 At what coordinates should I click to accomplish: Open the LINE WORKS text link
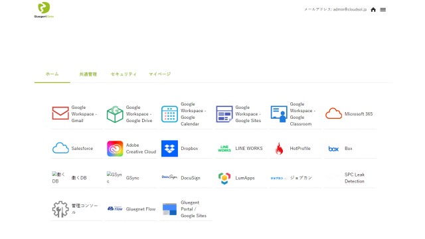point(249,149)
